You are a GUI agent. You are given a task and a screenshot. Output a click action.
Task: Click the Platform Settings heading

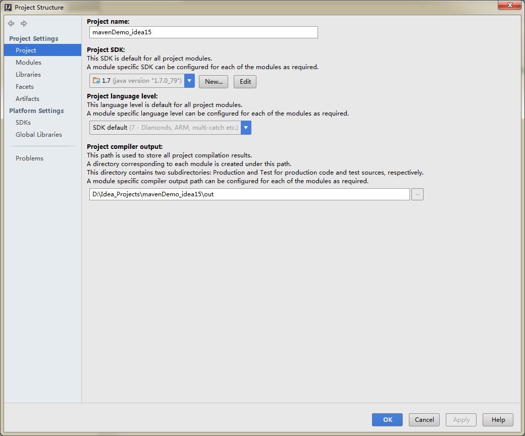tap(36, 111)
